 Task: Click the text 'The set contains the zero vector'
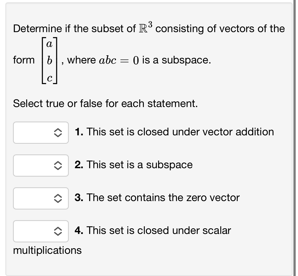point(163,198)
